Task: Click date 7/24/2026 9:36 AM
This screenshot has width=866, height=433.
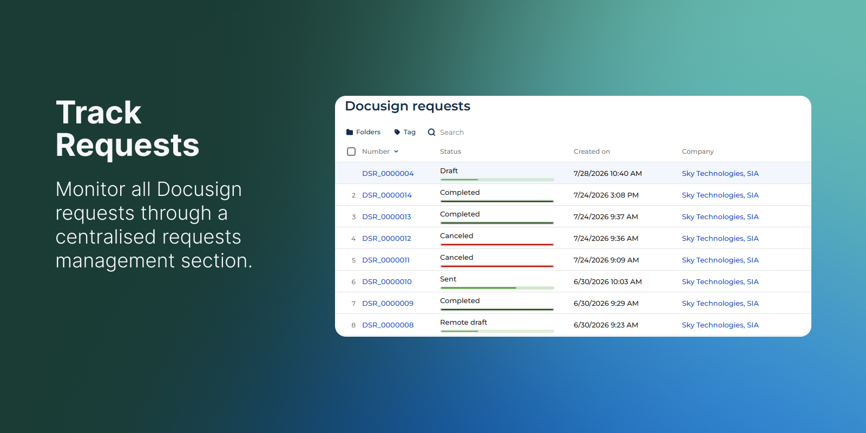Action: click(606, 239)
